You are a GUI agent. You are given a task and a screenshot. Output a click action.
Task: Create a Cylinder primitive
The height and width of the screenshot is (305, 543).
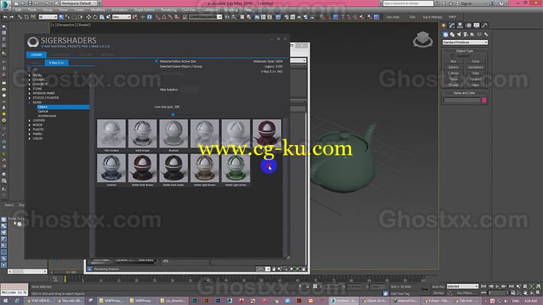click(x=453, y=73)
